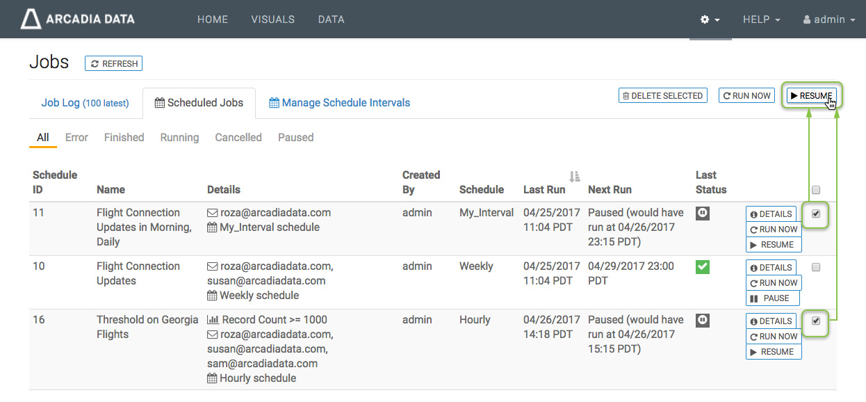Click the green success status icon for job 10
The height and width of the screenshot is (402, 866).
click(703, 267)
